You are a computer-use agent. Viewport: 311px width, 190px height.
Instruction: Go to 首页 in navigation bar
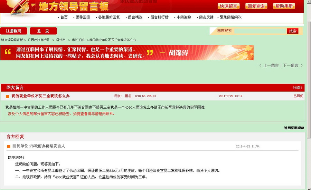pyautogui.click(x=64, y=17)
